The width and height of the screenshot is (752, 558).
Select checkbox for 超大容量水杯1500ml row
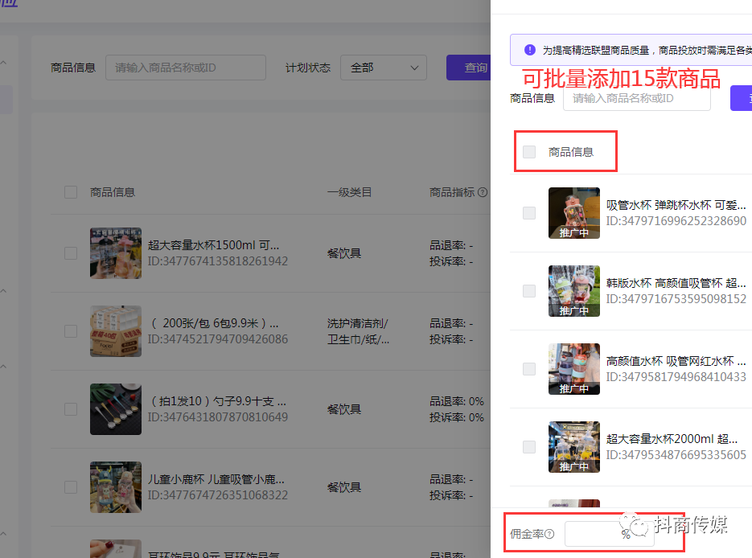click(71, 252)
